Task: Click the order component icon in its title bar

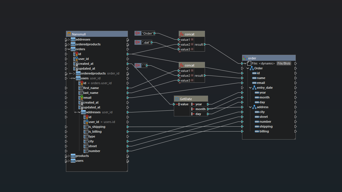Action: pos(245,58)
